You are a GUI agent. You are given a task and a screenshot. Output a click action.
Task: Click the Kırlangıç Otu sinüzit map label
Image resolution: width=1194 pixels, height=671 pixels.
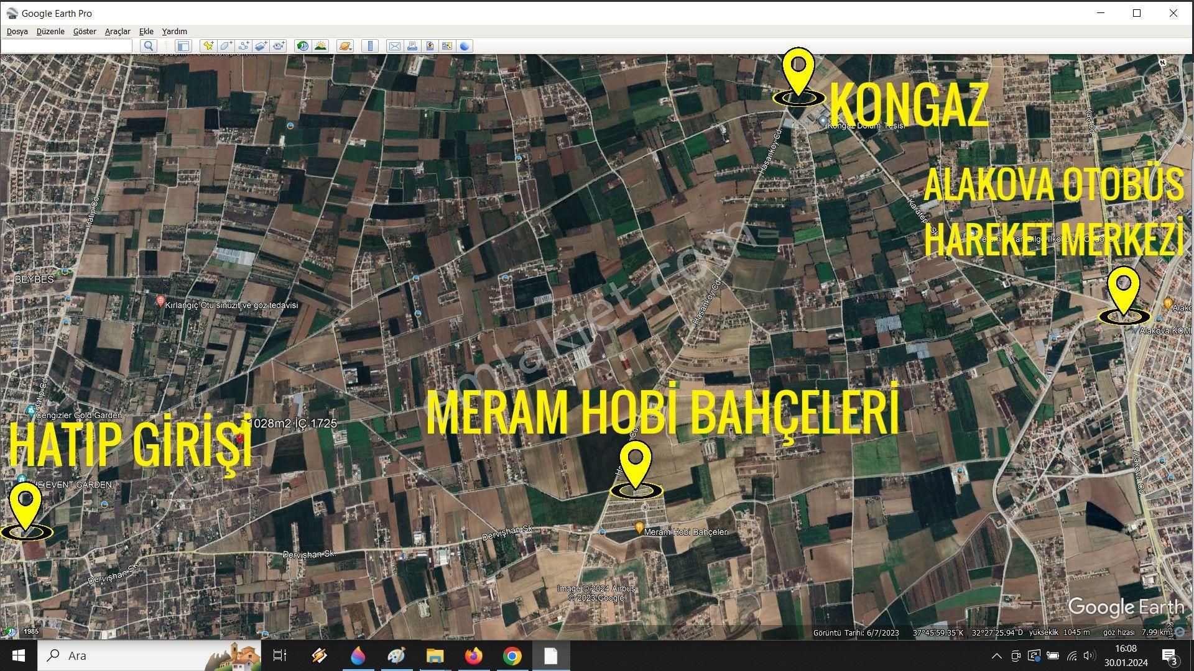(231, 305)
